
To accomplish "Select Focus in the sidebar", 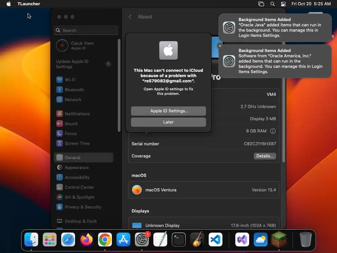I will coord(84,133).
